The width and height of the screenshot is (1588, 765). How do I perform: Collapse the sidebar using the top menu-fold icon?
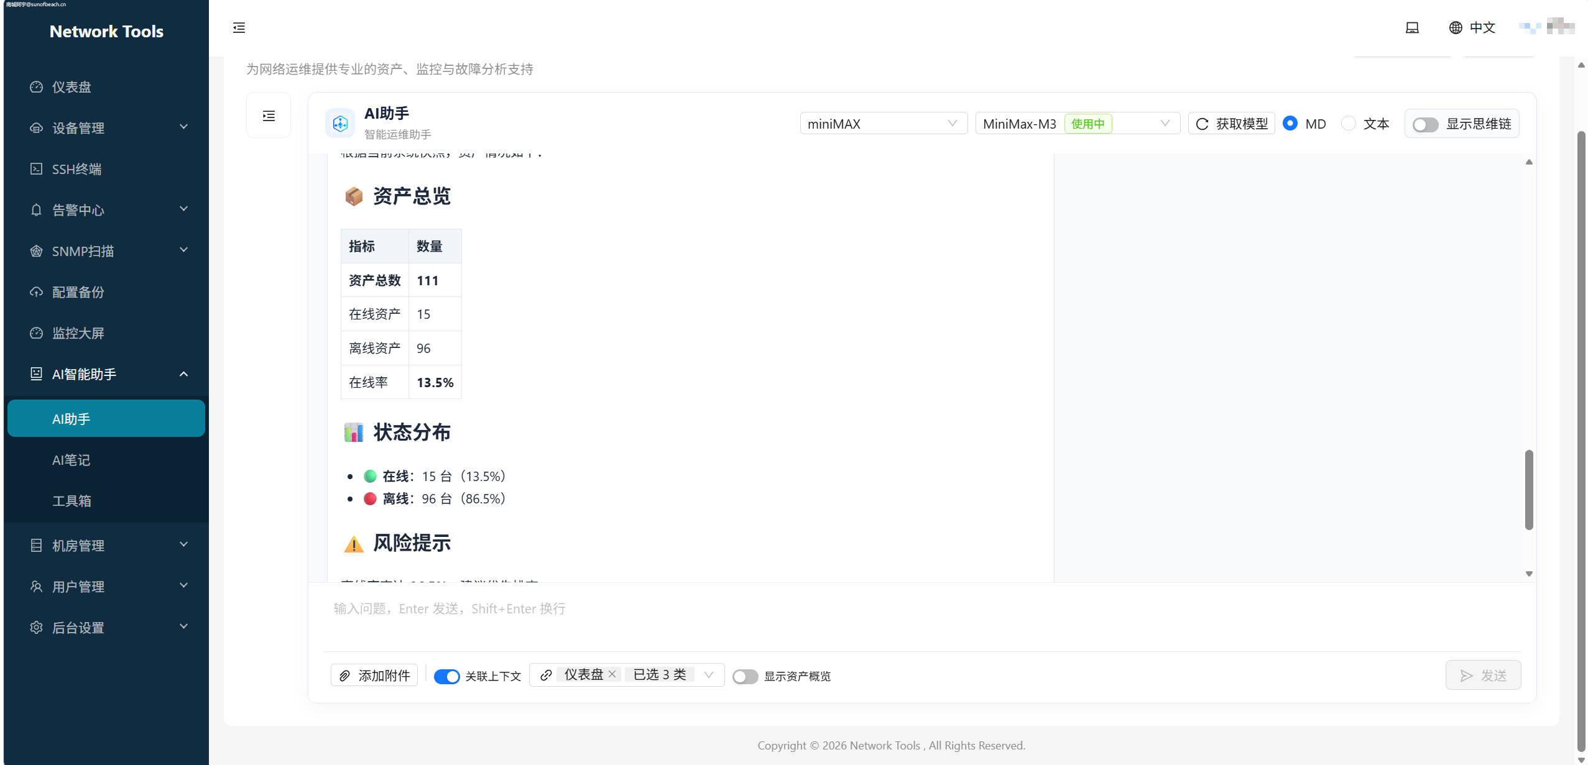pos(239,28)
